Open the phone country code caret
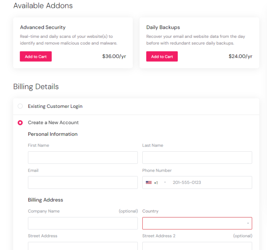Viewport: 267px width, 250px height. click(x=165, y=183)
